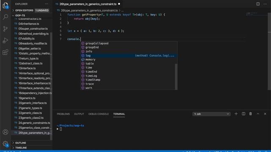Open file 20generic_interface.ts
Image resolution: width=271 pixels, height=152 pixels.
[33, 103]
